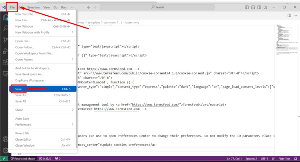The image size is (300, 162).
Task: Go back with the left arrow
Action: (88, 7)
